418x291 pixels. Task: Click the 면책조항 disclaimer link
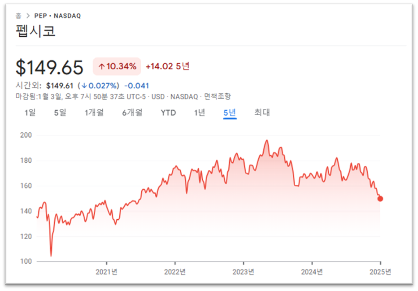tap(218, 96)
